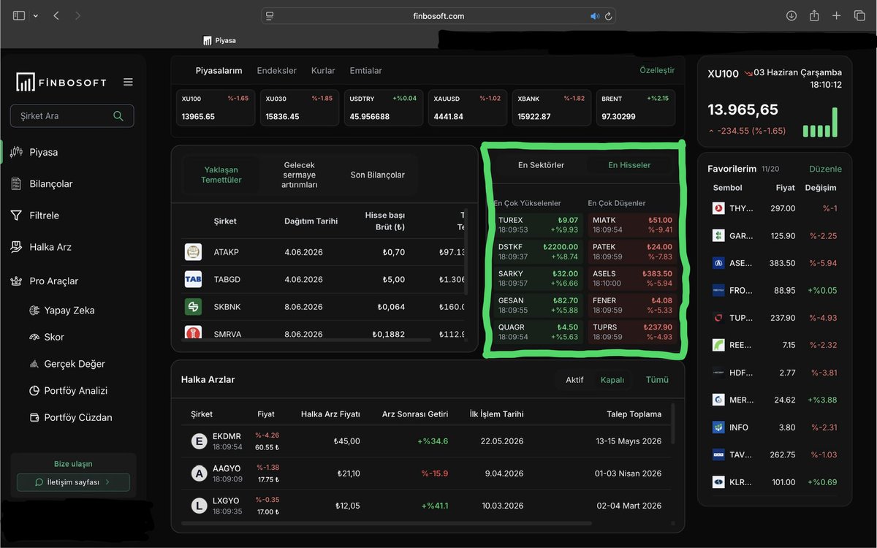Open THY favorite row logo

[x=718, y=208]
